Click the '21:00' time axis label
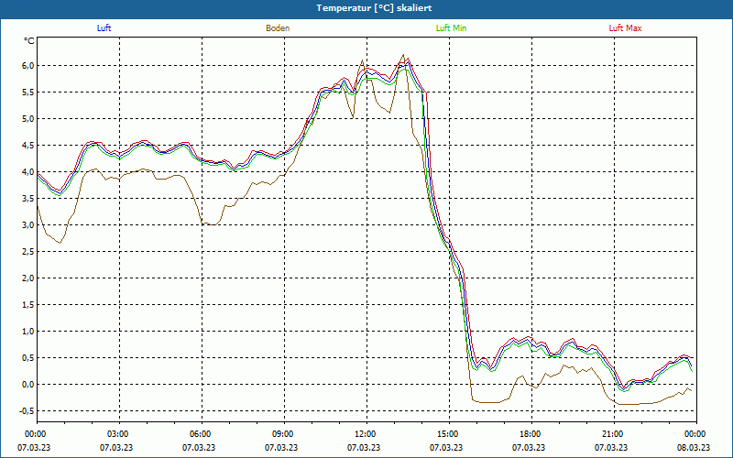The width and height of the screenshot is (733, 458). [x=614, y=434]
